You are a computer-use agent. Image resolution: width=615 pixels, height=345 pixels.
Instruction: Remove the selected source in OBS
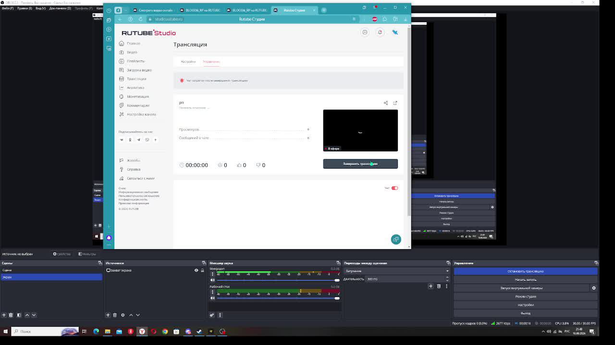pyautogui.click(x=115, y=315)
